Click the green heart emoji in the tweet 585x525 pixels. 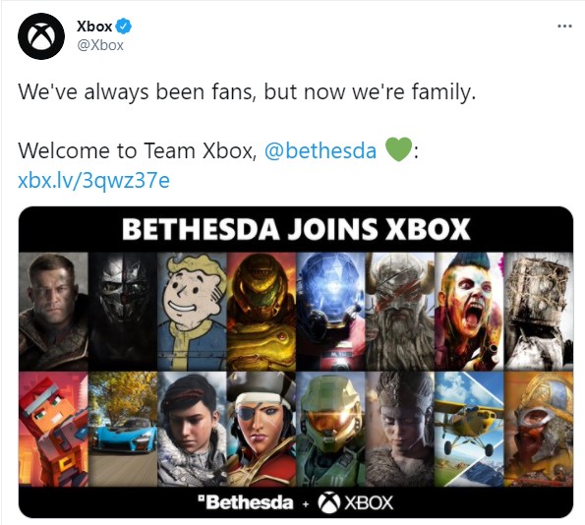[x=398, y=149]
